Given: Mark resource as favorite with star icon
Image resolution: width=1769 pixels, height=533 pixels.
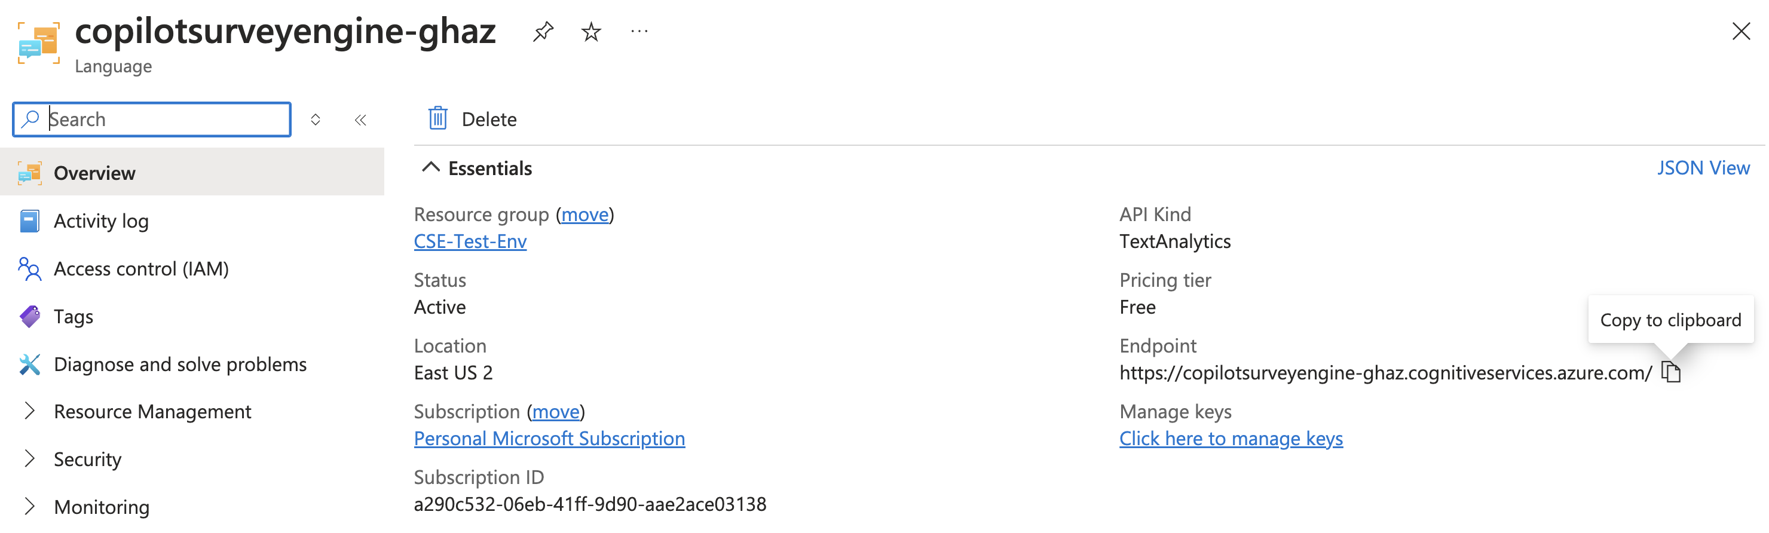Looking at the screenshot, I should [590, 32].
